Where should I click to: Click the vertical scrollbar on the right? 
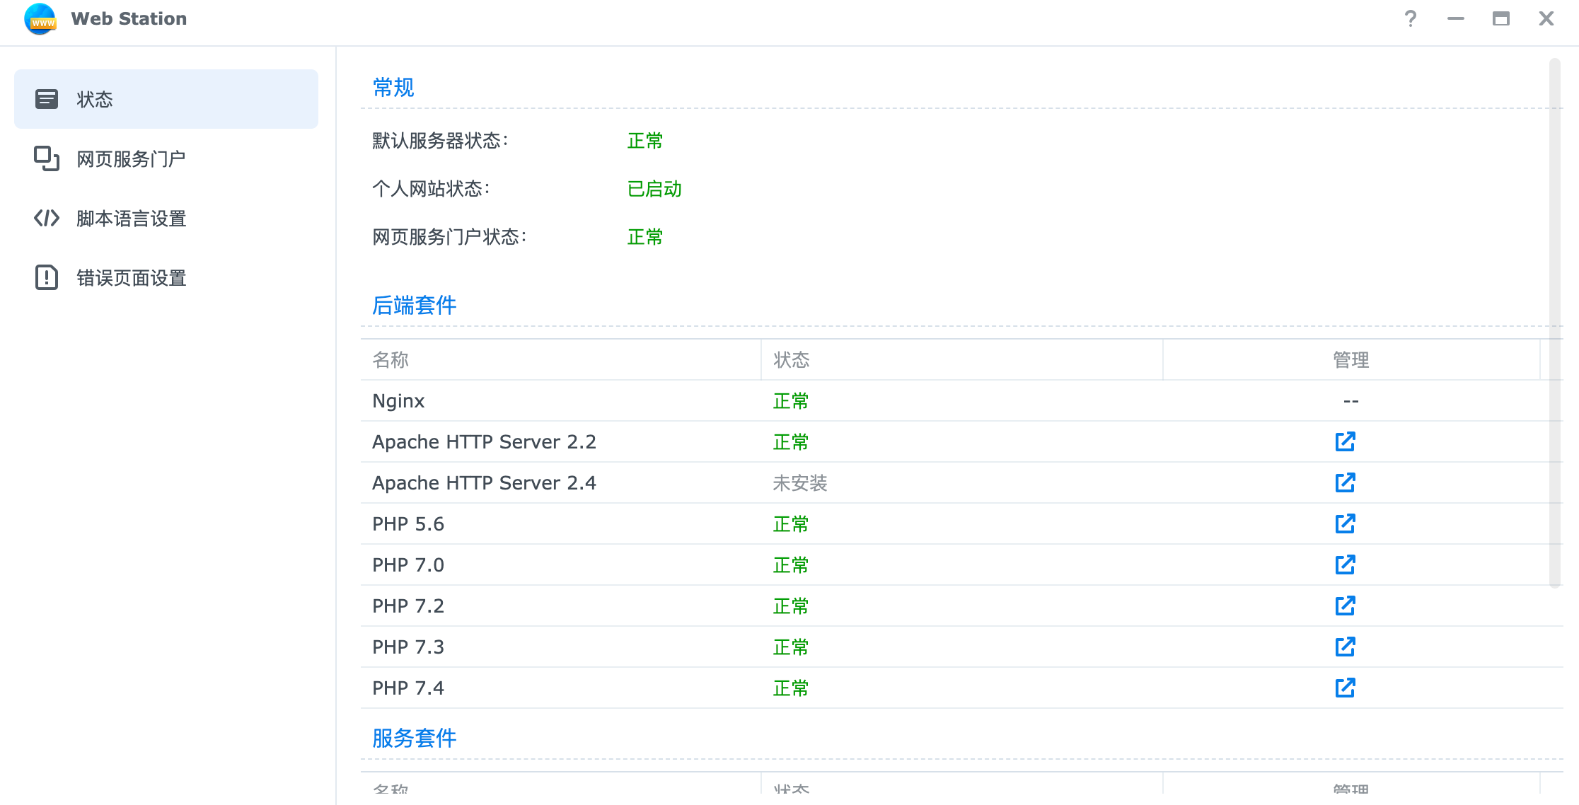coord(1554,322)
